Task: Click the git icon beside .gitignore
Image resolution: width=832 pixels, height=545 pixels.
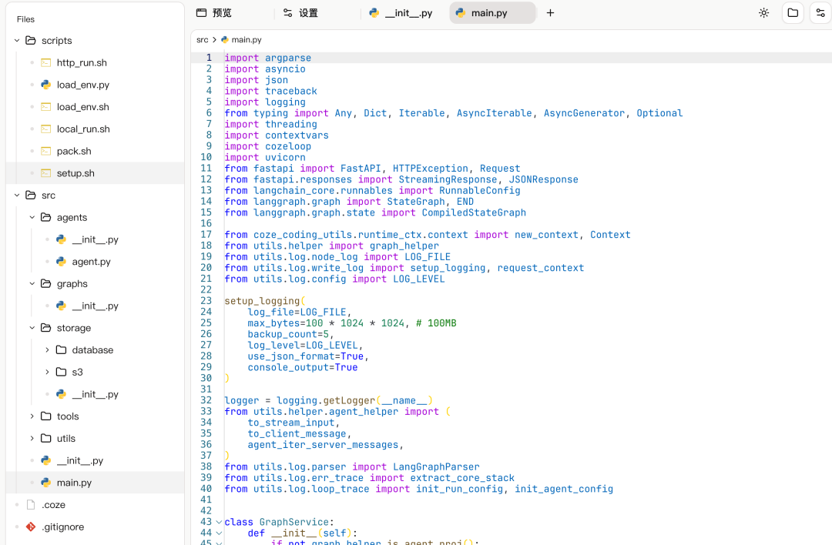Action: pyautogui.click(x=31, y=527)
